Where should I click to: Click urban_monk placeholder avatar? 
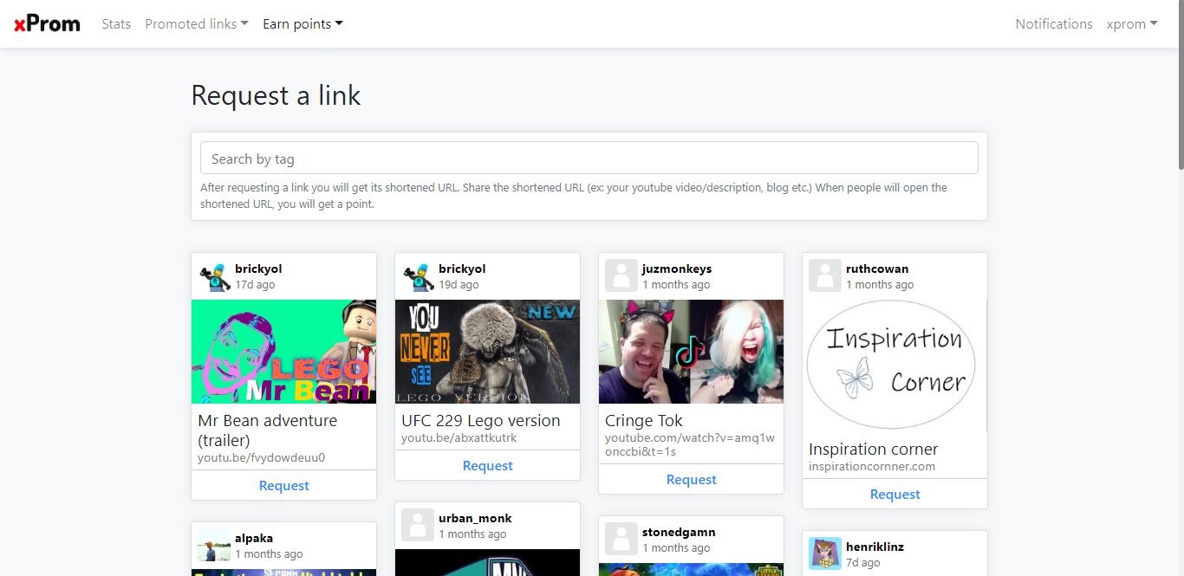click(418, 526)
